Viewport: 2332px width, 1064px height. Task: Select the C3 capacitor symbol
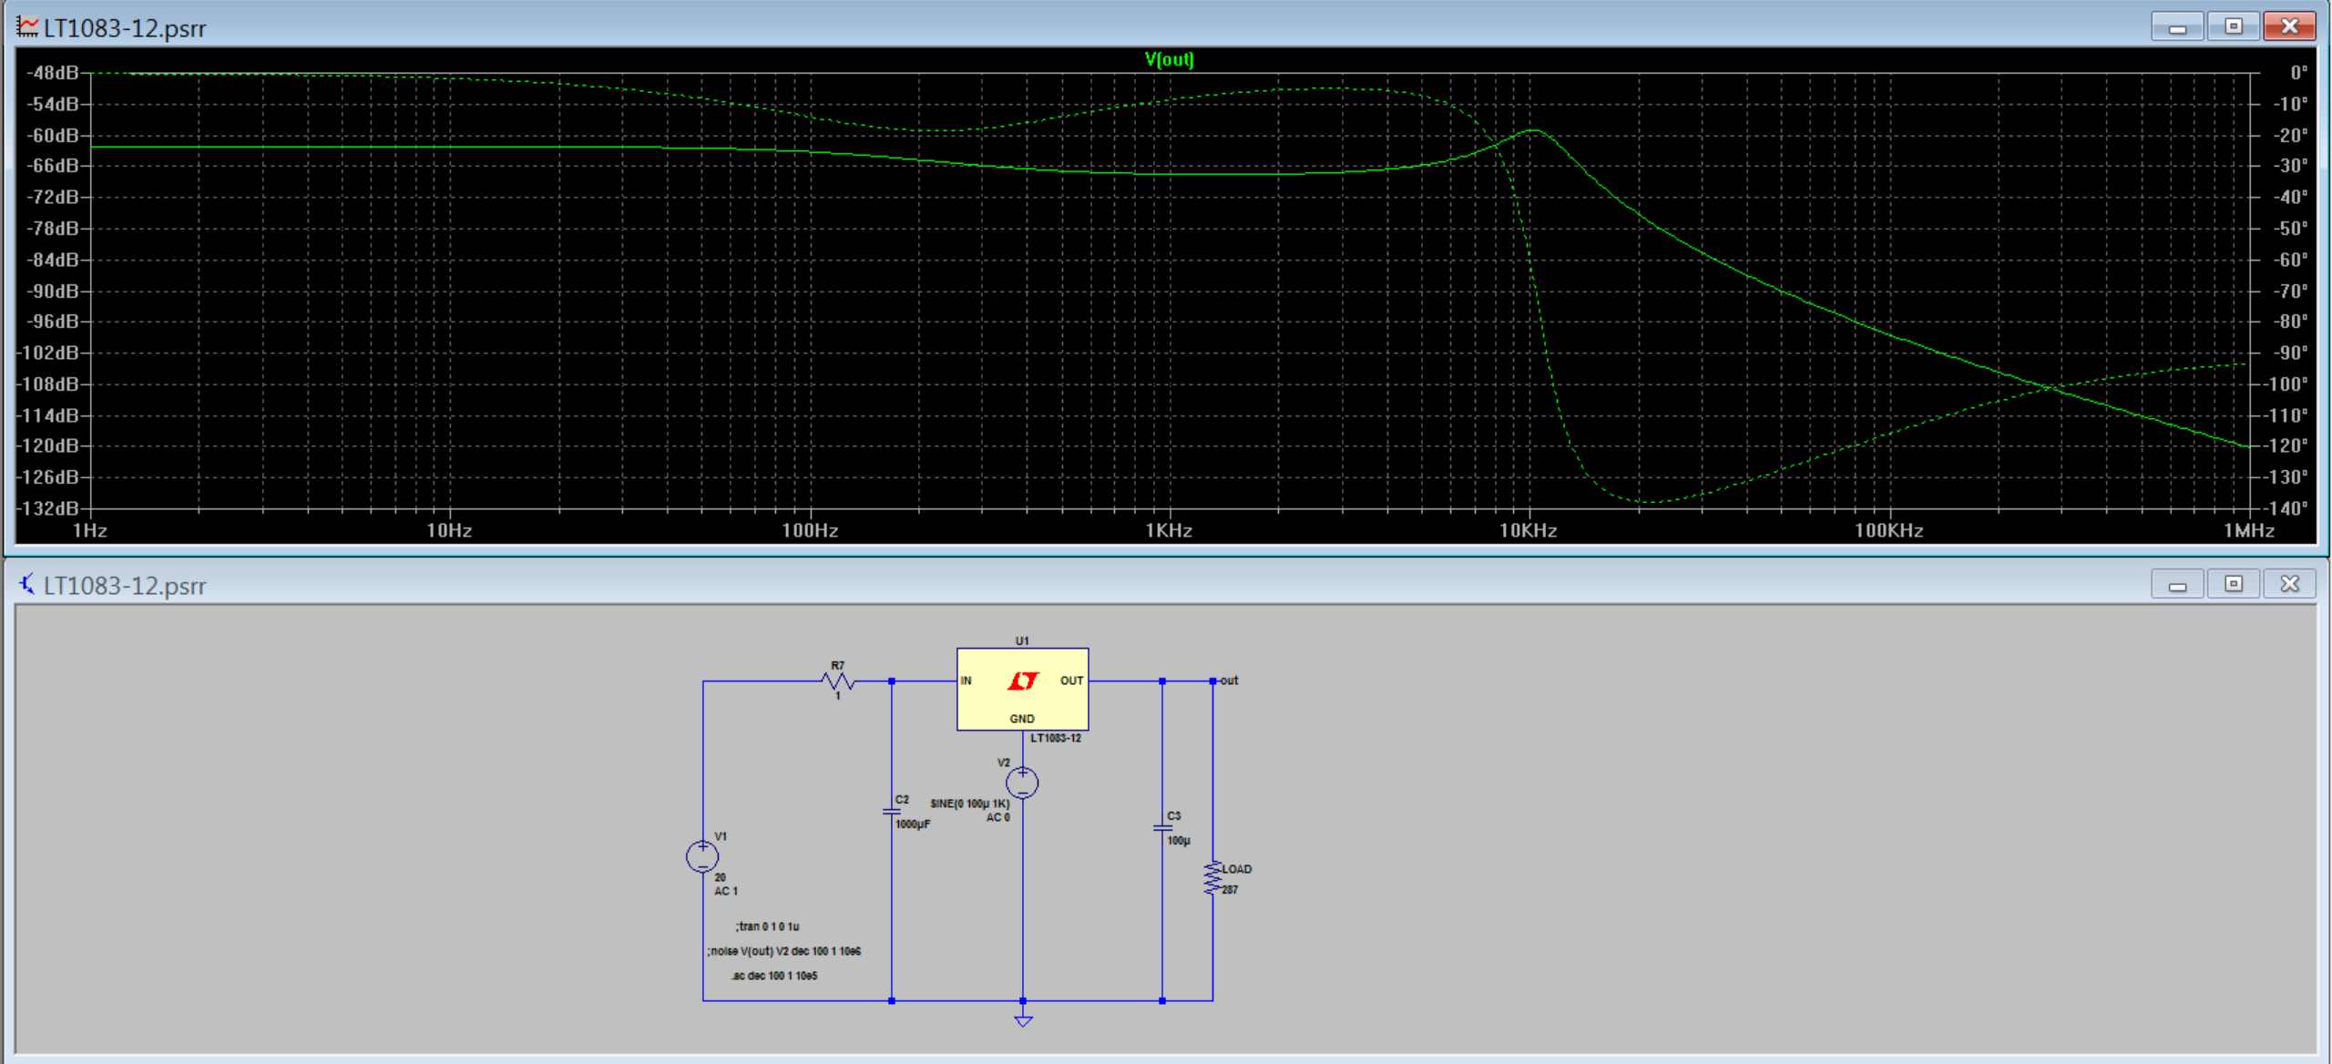click(x=1161, y=828)
